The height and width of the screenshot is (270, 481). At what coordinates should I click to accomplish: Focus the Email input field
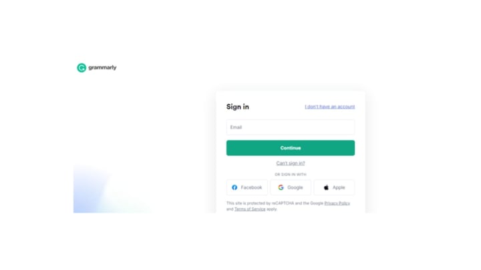(x=291, y=127)
